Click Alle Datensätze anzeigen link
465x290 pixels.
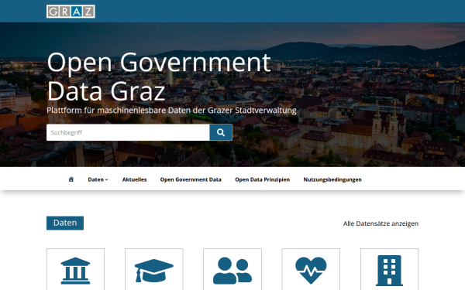tap(381, 223)
